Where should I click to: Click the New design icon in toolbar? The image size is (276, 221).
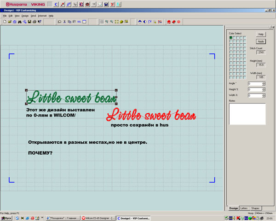point(5,22)
